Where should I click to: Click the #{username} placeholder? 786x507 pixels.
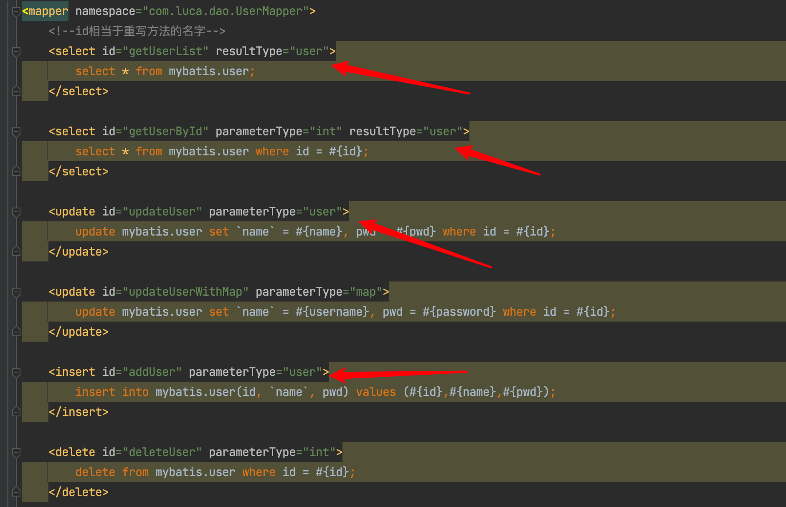pyautogui.click(x=332, y=312)
